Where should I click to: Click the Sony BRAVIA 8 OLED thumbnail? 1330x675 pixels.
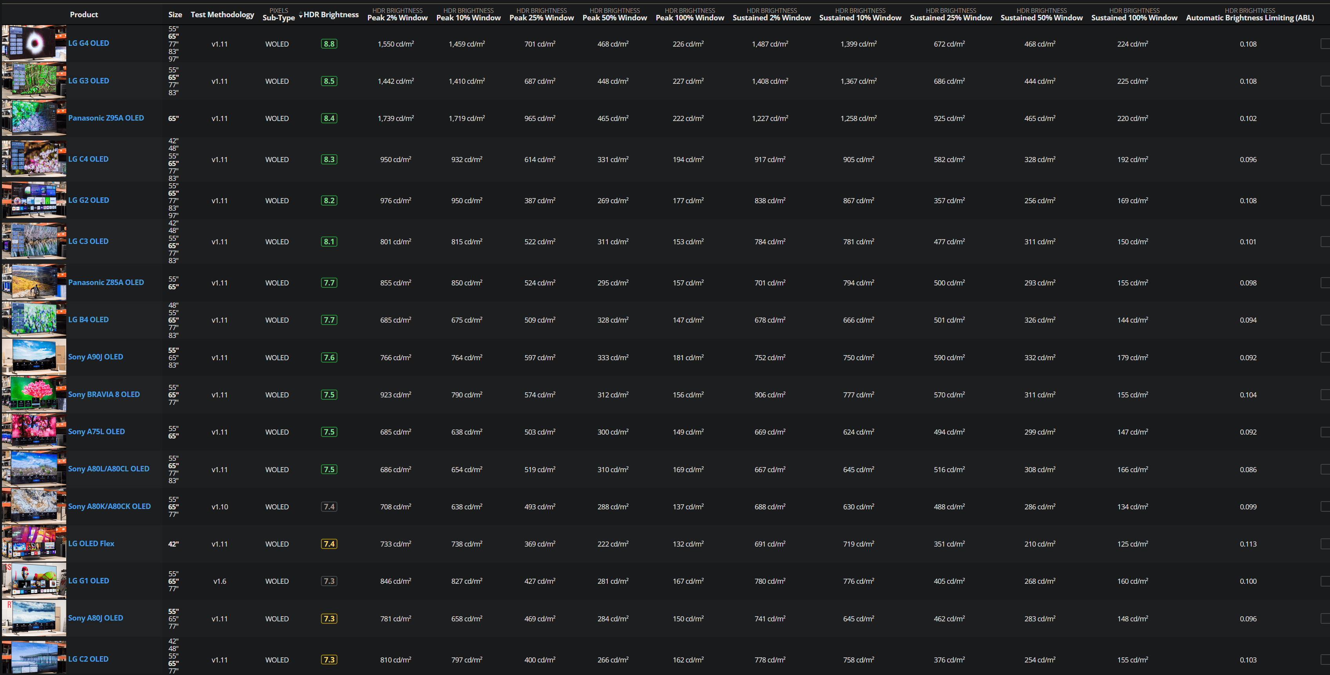point(34,394)
